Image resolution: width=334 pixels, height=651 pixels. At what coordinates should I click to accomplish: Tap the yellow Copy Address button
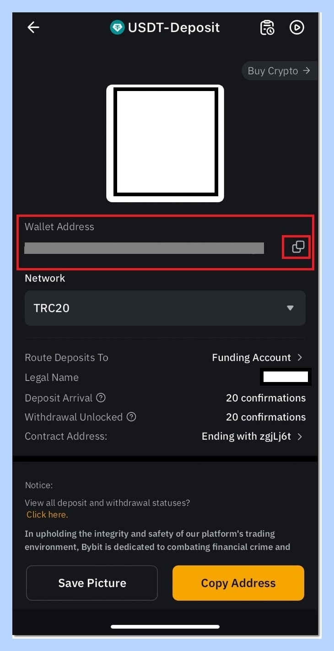[x=238, y=583]
